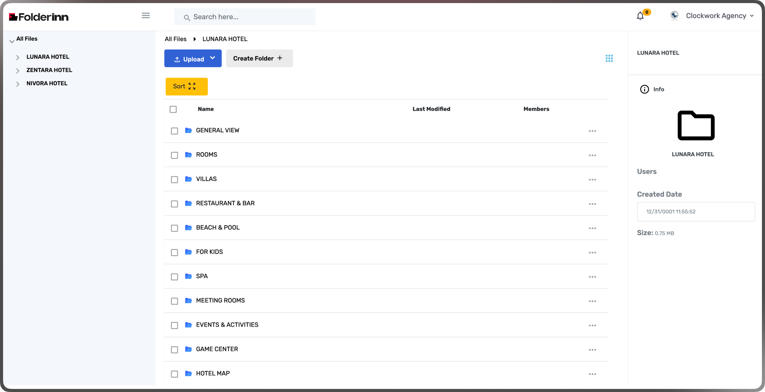Screen dimensions: 765x392
Task: Check the VILLAS folder checkbox
Action: 174,179
